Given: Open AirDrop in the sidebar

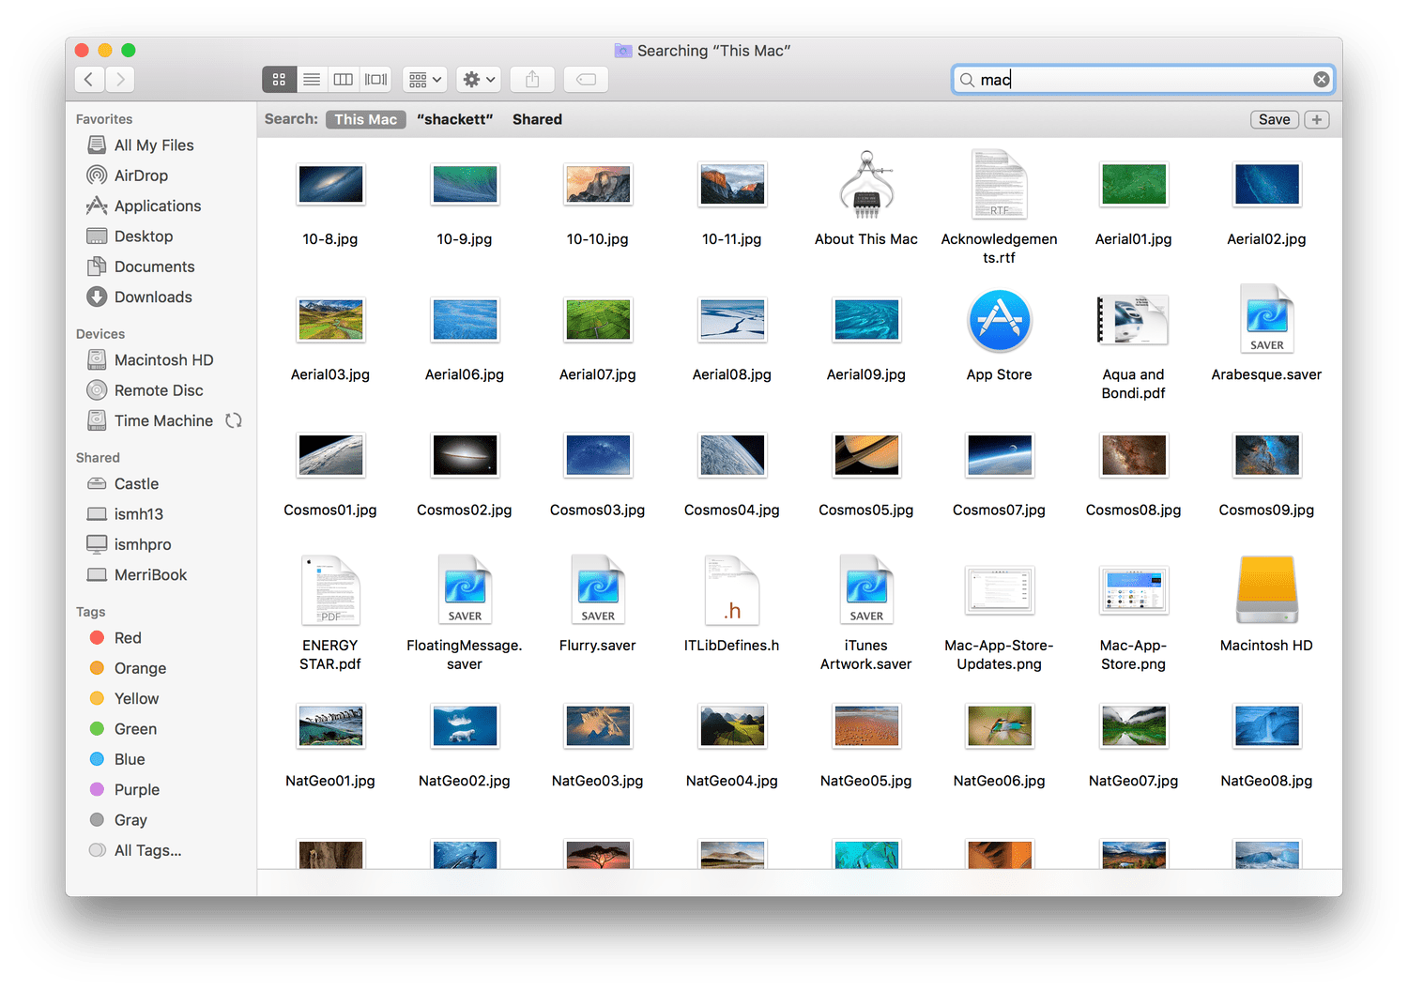Looking at the screenshot, I should point(140,175).
